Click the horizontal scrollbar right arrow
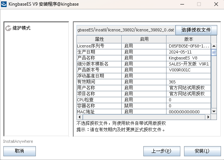Viewport: 224px width, 160px height. point(208,117)
